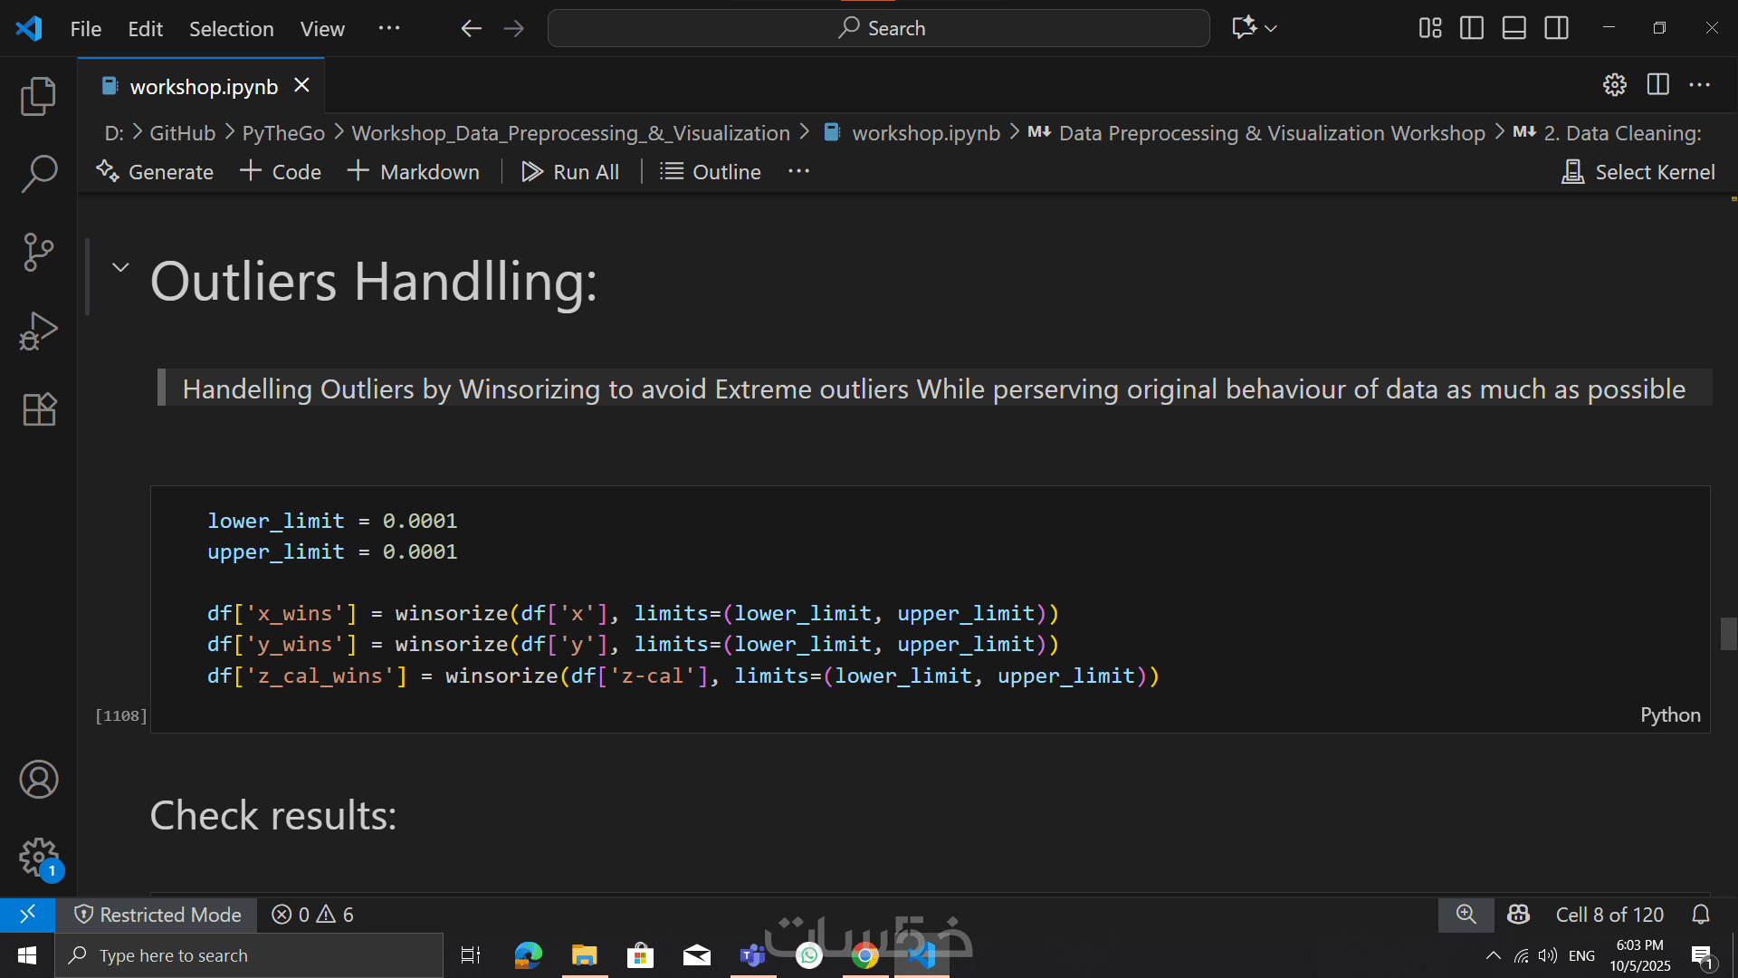Open the Extensions view
1738x978 pixels.
tap(38, 409)
